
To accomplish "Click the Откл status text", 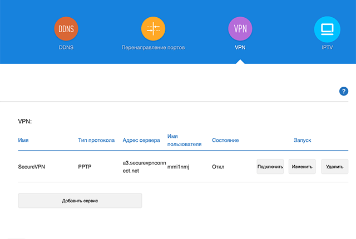I will 218,166.
